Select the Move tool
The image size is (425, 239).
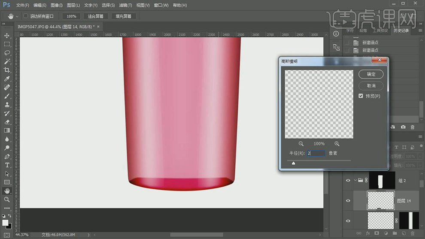[x=7, y=36]
